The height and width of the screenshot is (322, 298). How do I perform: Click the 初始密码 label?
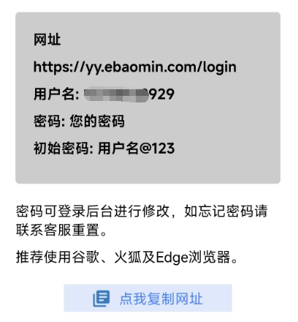[61, 149]
